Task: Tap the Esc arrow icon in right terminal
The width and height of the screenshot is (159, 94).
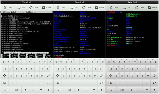Action: click(125, 8)
